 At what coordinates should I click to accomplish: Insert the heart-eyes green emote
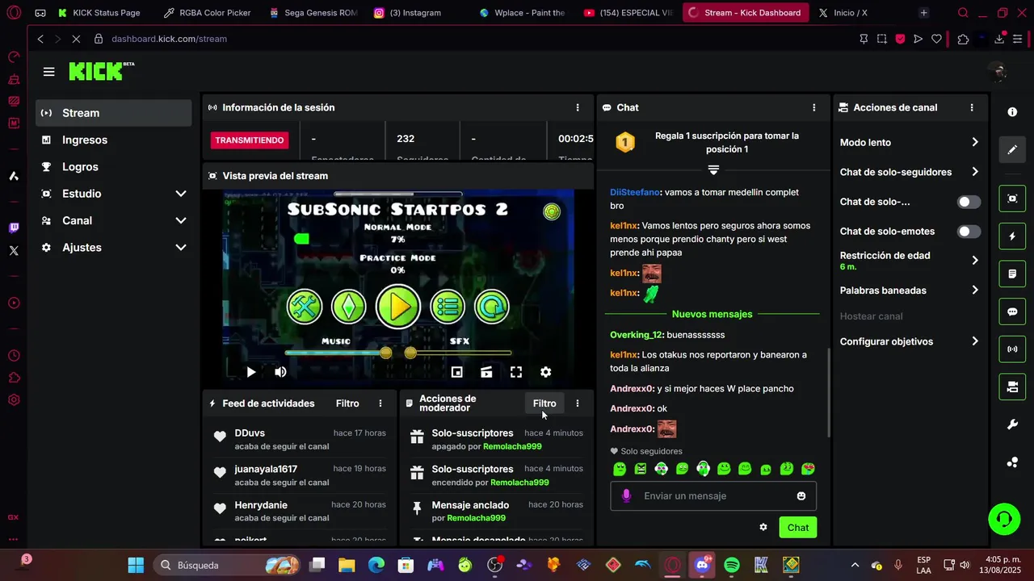808,469
